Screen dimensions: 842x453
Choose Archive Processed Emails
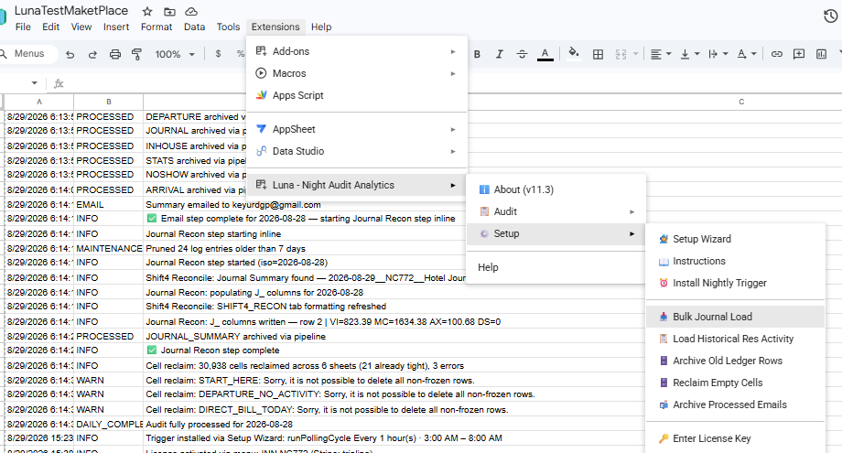pyautogui.click(x=735, y=404)
